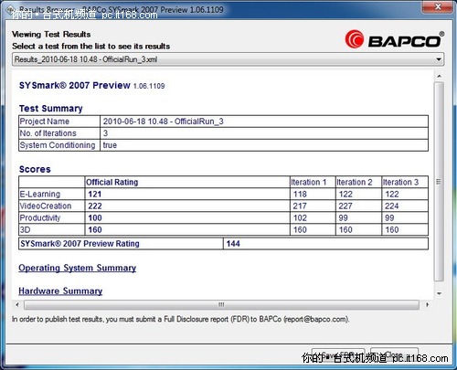The height and width of the screenshot is (370, 457).
Task: Click the No. of Iterations label
Action: click(48, 133)
